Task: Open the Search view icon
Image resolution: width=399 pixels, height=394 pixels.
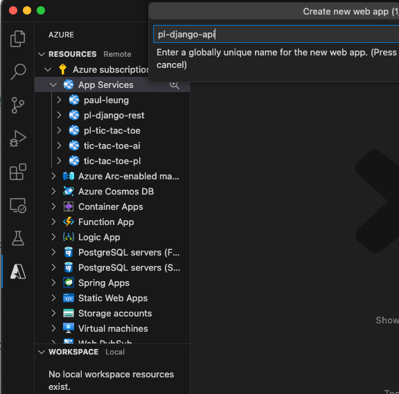Action: pyautogui.click(x=18, y=72)
